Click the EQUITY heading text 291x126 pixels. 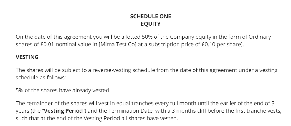tap(151, 24)
